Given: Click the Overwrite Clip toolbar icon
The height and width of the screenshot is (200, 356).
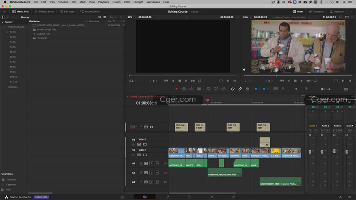Looking at the screenshot, I should 216,89.
